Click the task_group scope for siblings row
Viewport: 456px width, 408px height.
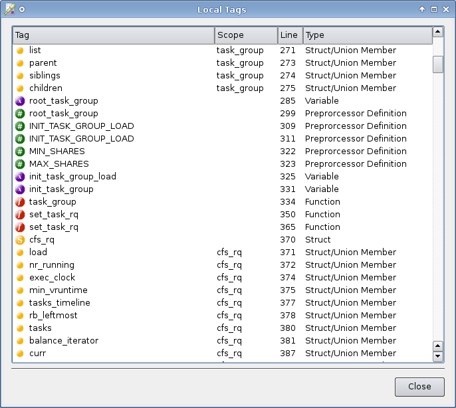point(240,76)
